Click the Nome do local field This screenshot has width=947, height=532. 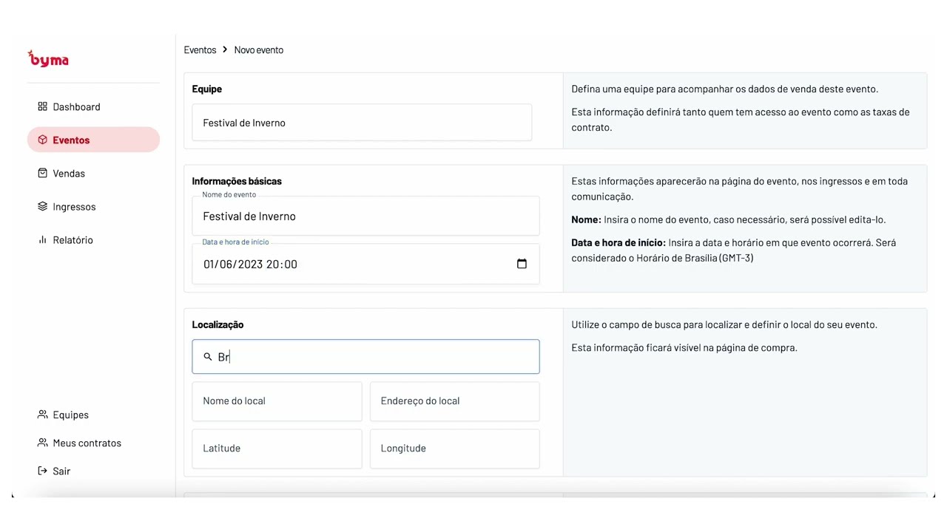click(277, 401)
